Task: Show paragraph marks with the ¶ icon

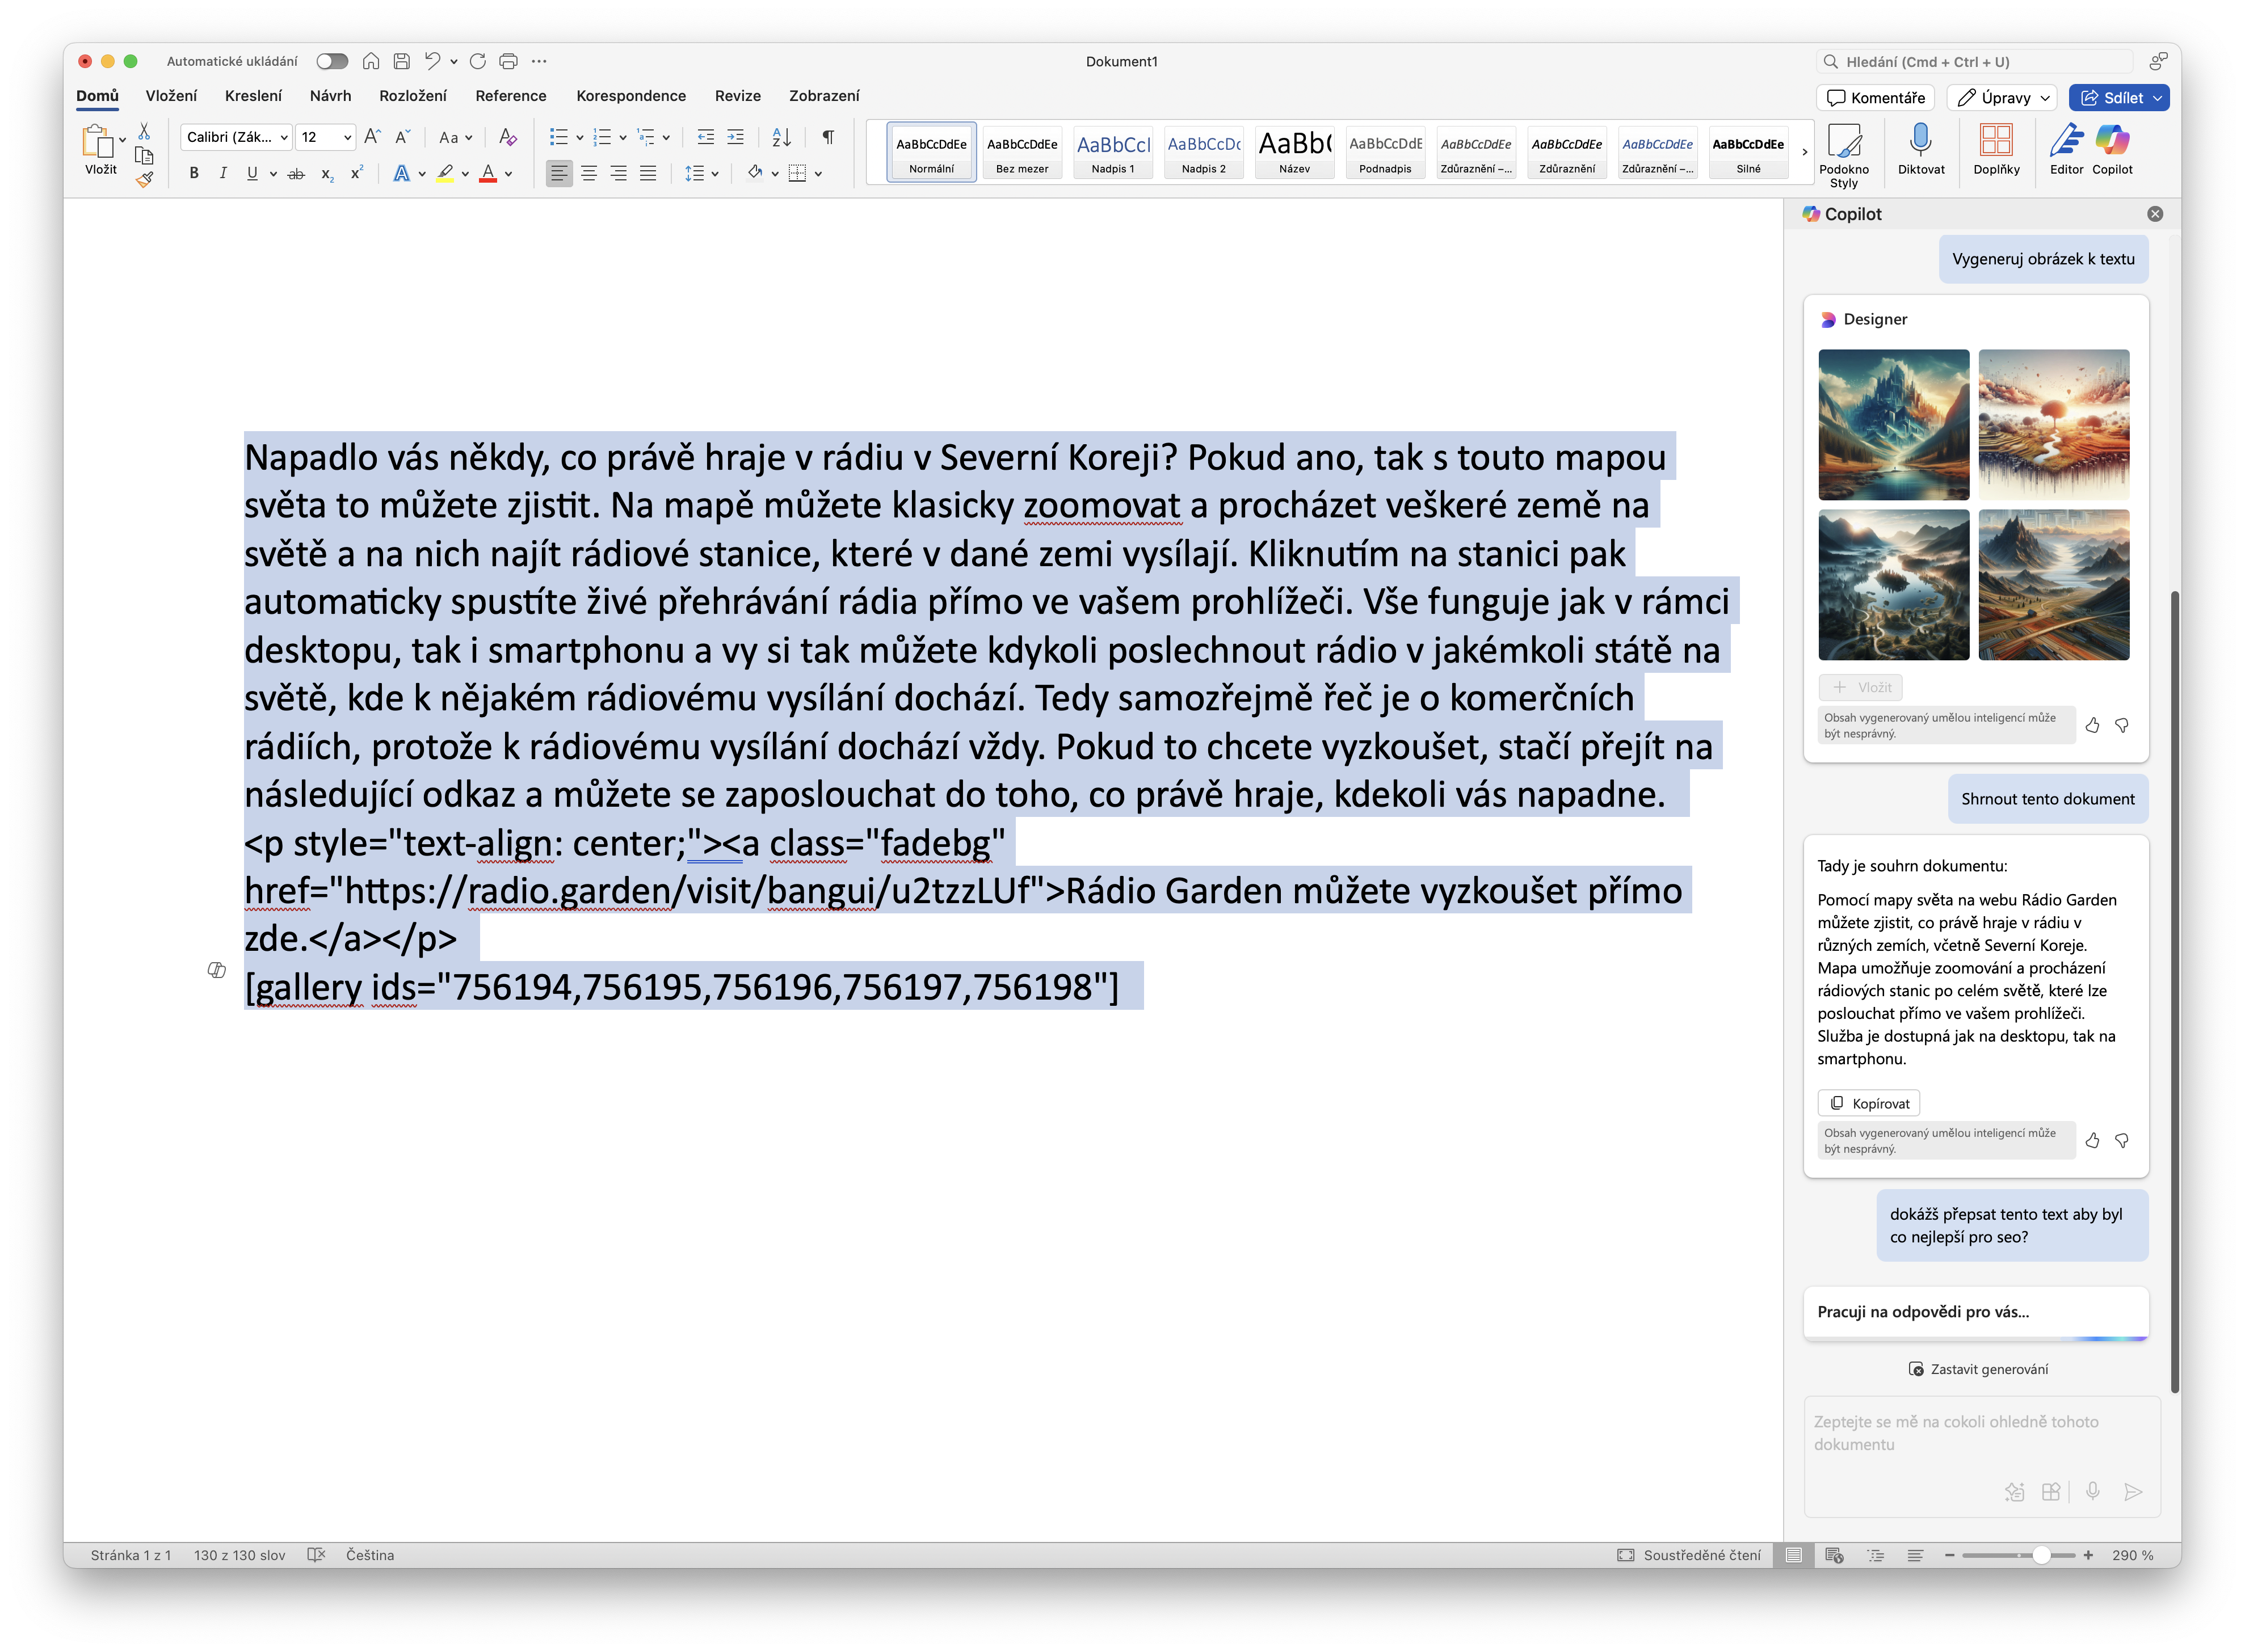Action: [826, 137]
